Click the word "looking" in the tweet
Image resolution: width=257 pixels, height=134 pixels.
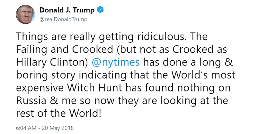(179, 101)
